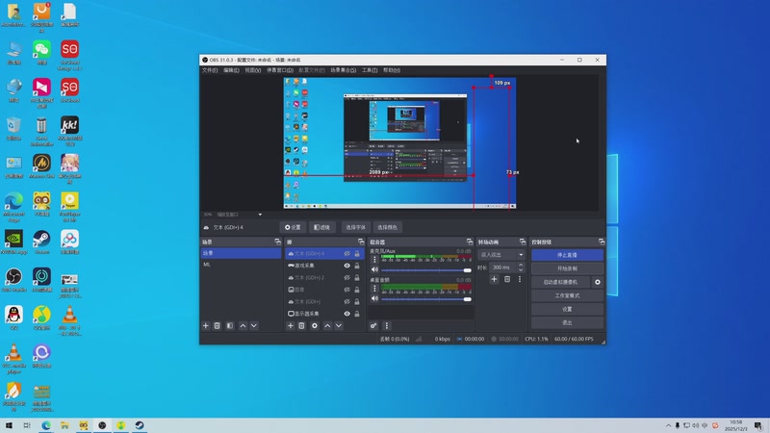
Task: Open 工具(T) menu
Action: point(370,70)
